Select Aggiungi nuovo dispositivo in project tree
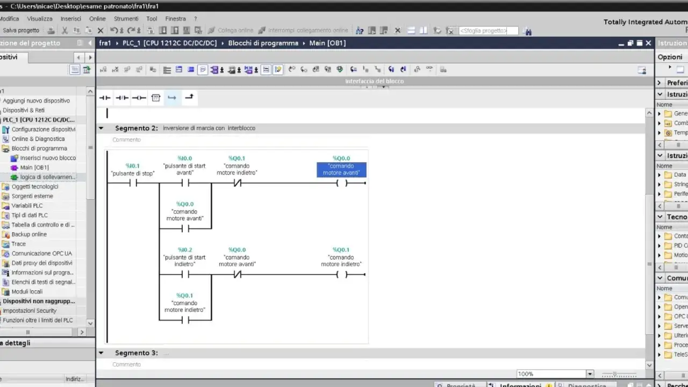 37,101
